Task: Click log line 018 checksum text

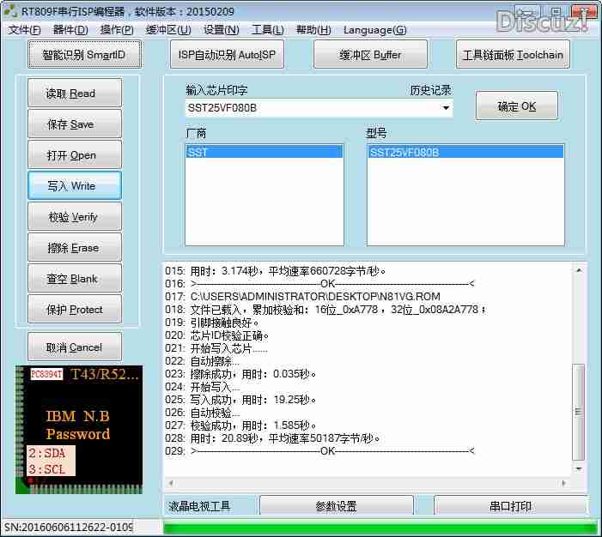Action: pos(325,310)
